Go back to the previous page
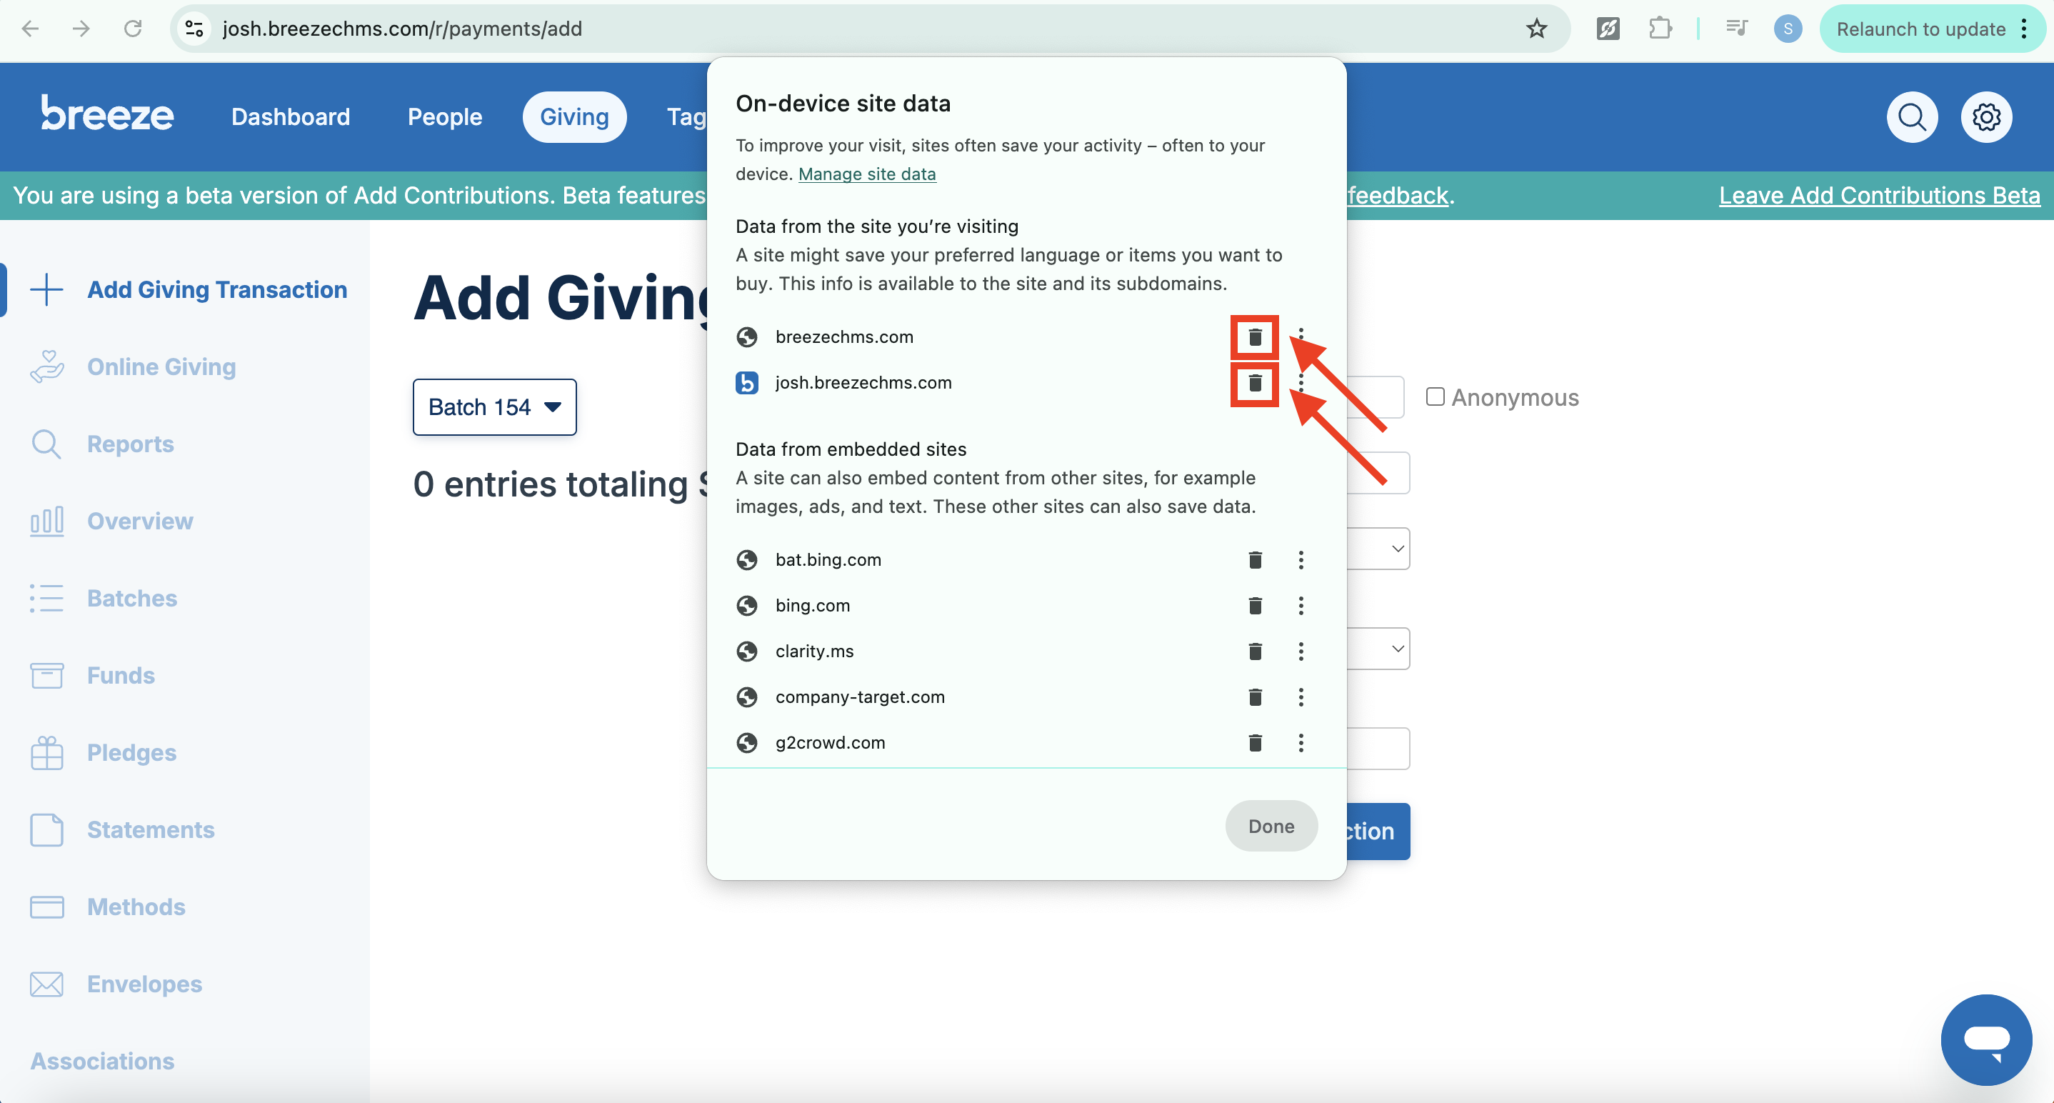Image resolution: width=2054 pixels, height=1103 pixels. tap(30, 29)
